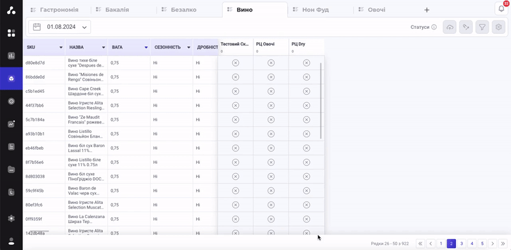Open the settings gear in the sidebar
The image size is (511, 250).
click(x=11, y=218)
